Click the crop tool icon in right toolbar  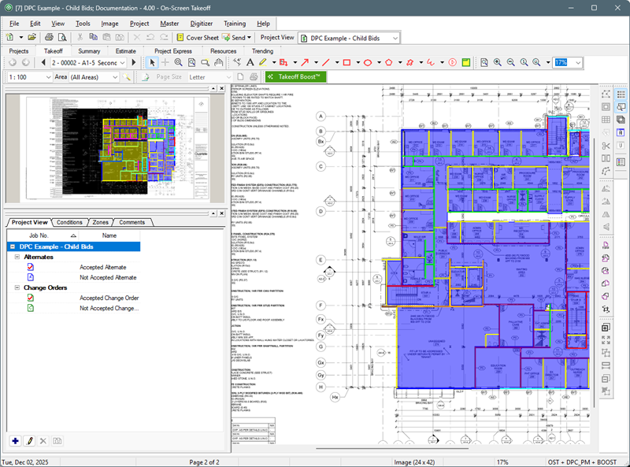606,309
